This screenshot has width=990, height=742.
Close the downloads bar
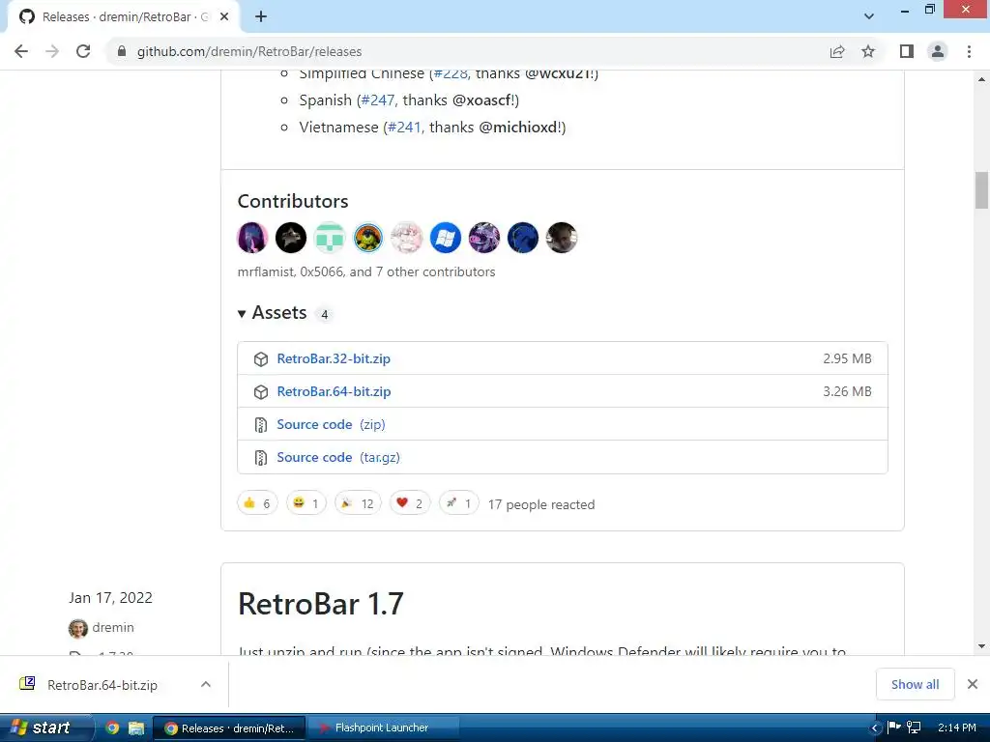[x=973, y=685]
